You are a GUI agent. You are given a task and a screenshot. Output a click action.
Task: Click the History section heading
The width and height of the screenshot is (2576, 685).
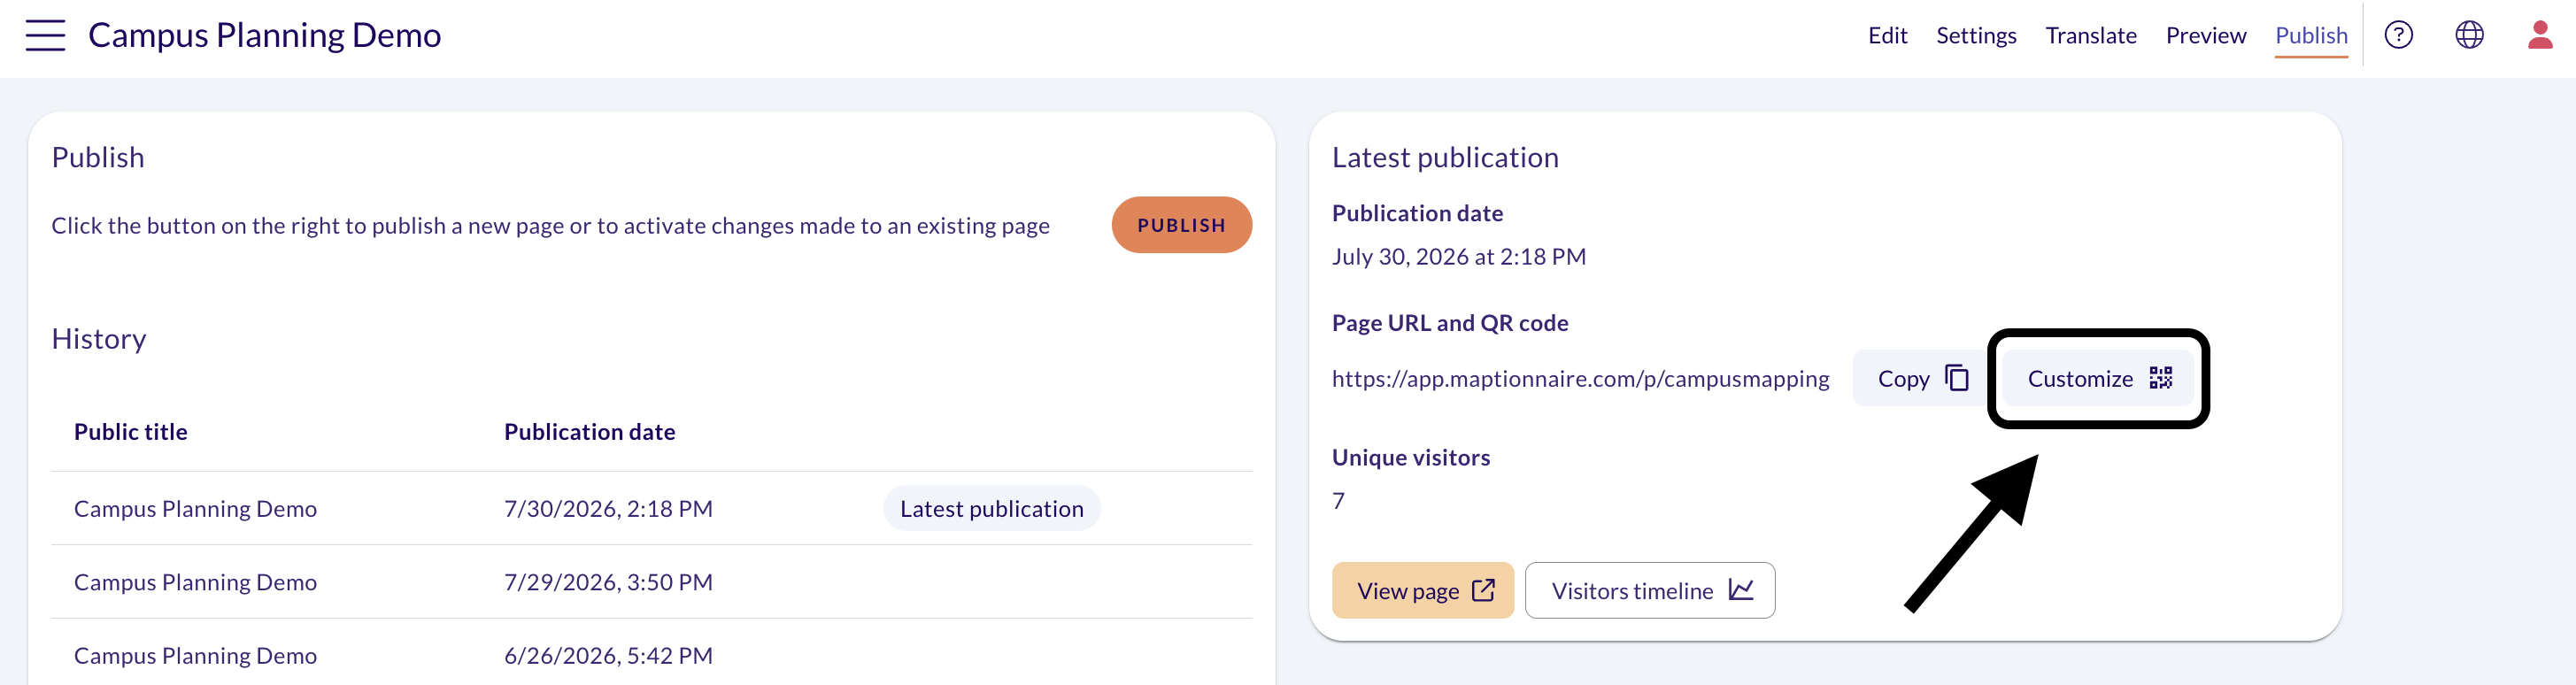[99, 338]
